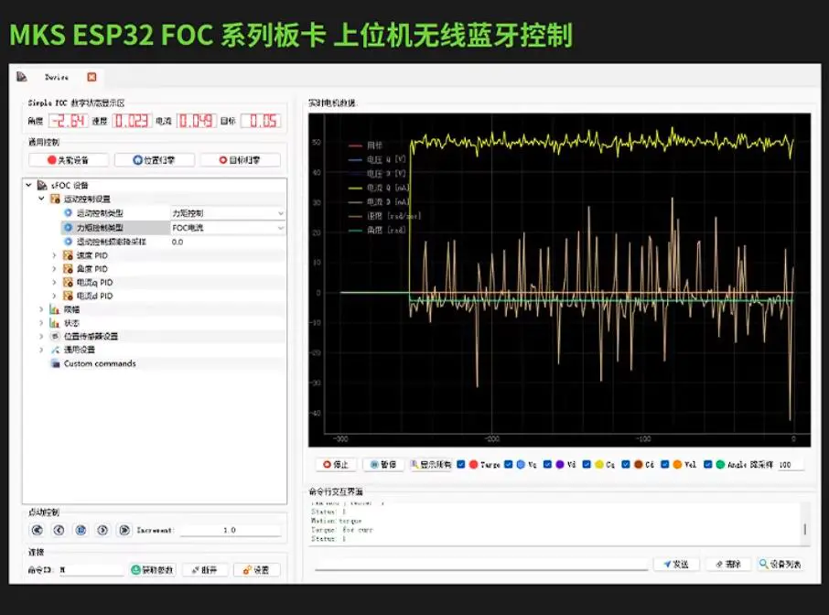
Task: Click the connection settings (设置) button
Action: point(256,570)
